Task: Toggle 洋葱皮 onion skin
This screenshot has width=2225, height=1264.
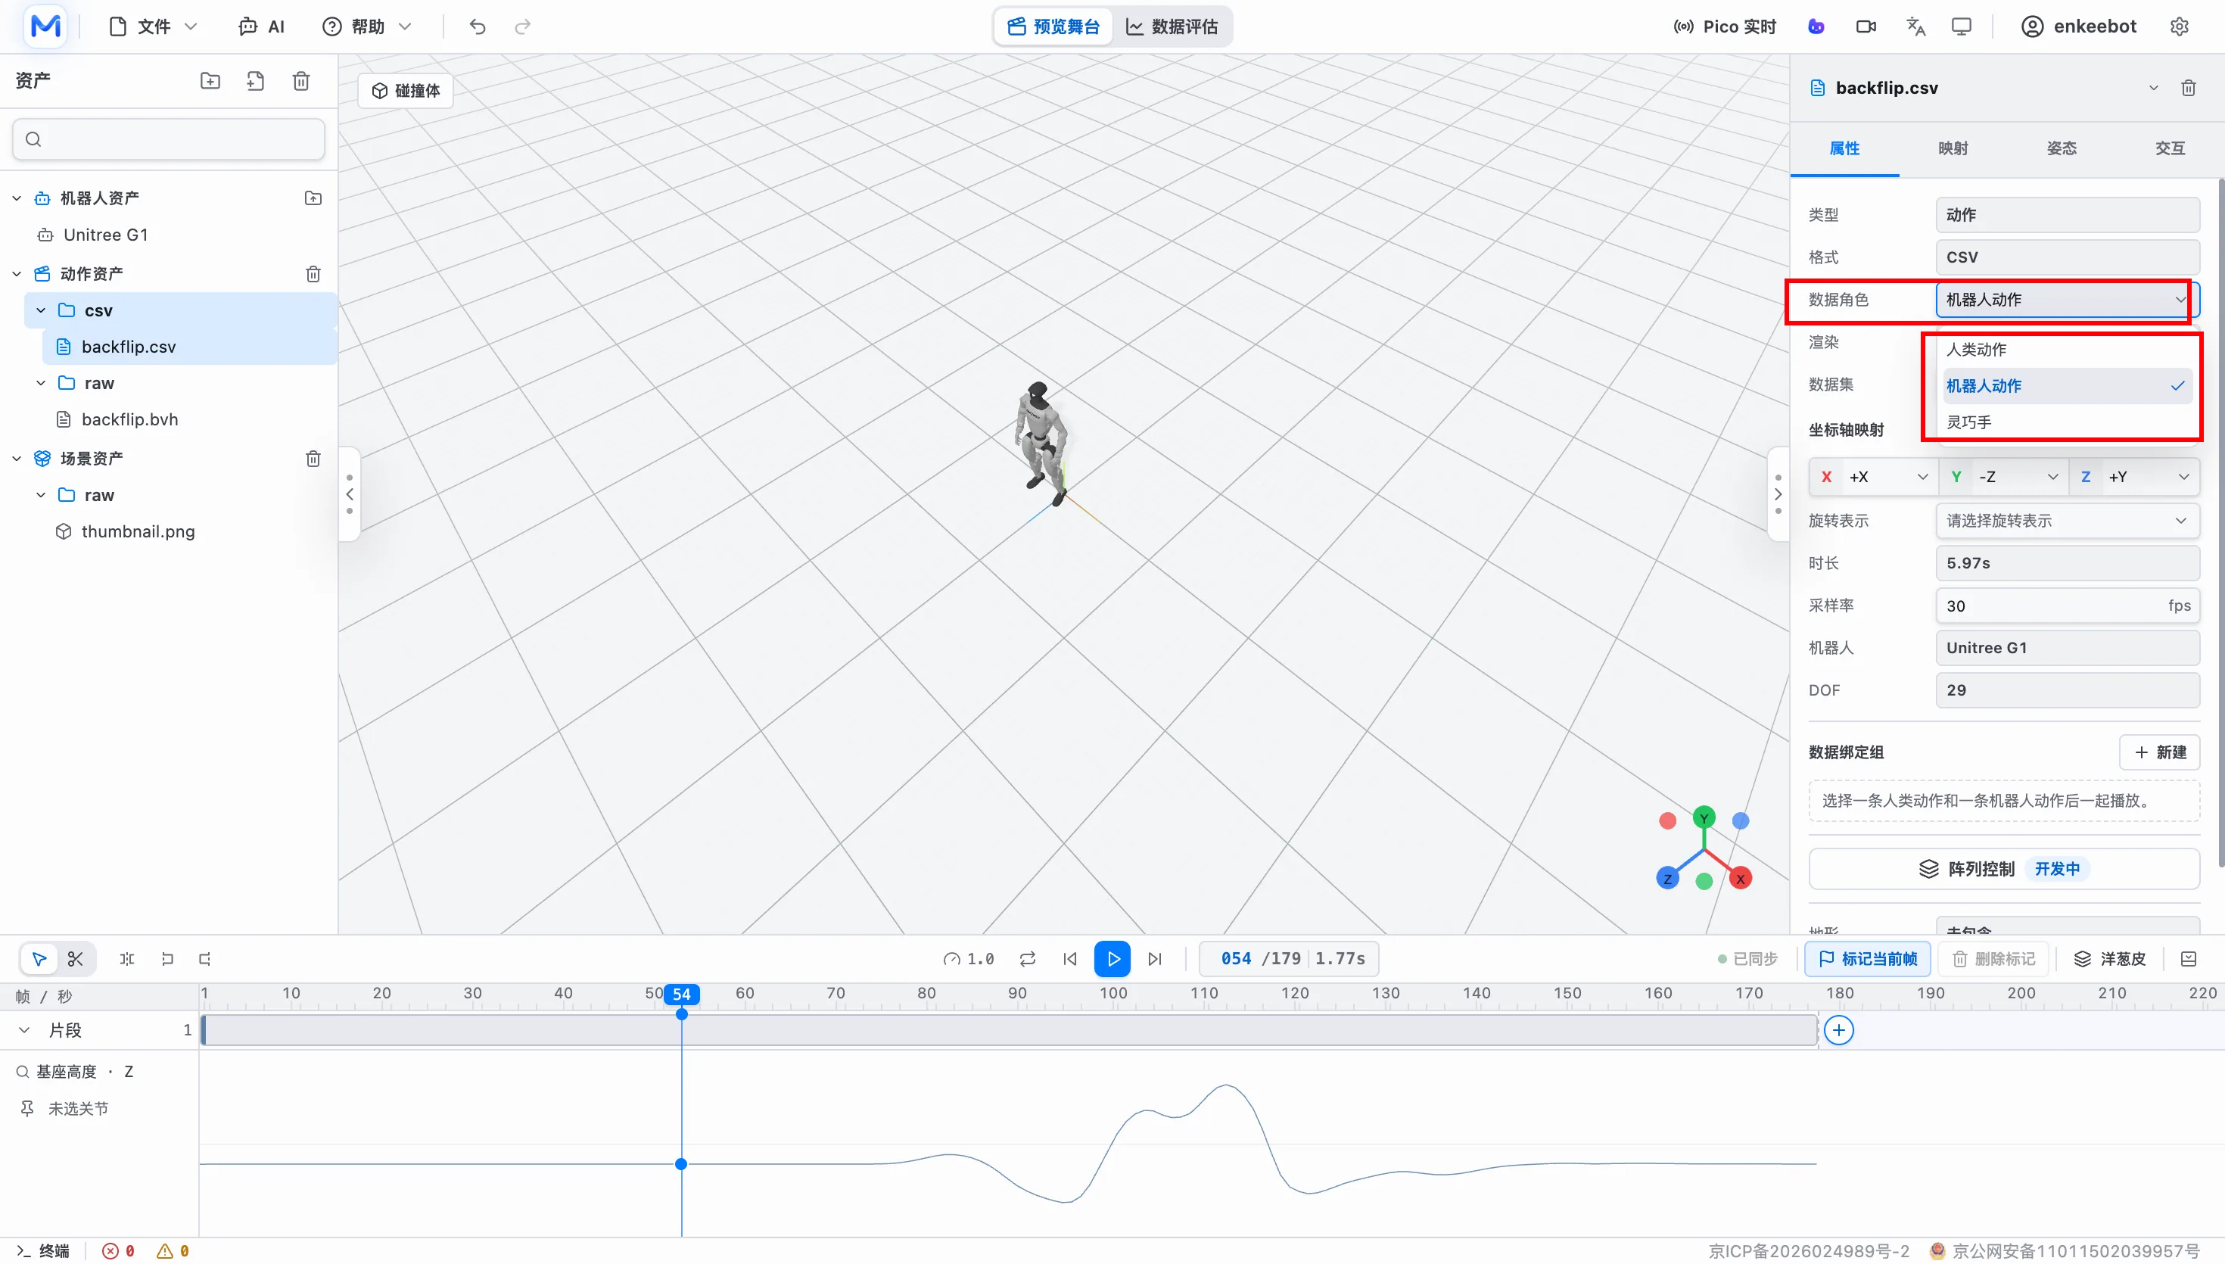Action: tap(2109, 958)
